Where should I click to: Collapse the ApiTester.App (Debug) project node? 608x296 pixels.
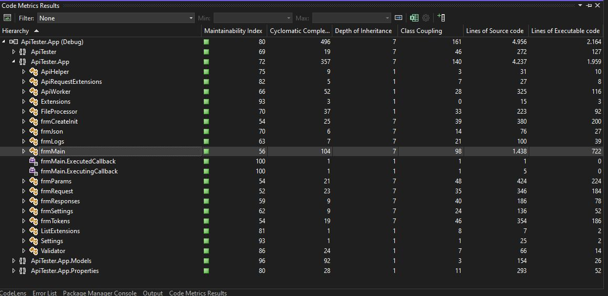click(x=4, y=42)
